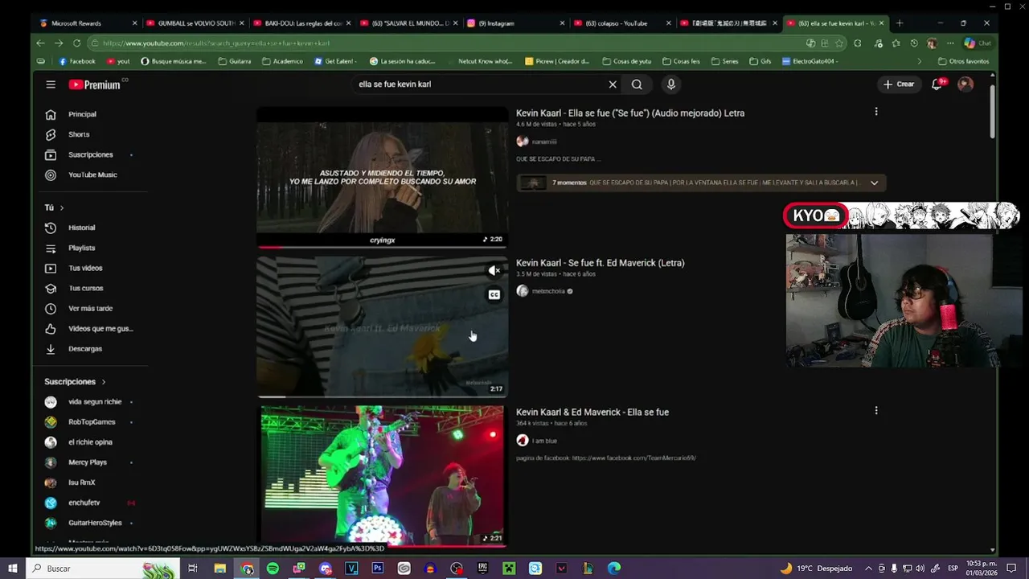
Task: Open a new browser tab
Action: (x=900, y=23)
